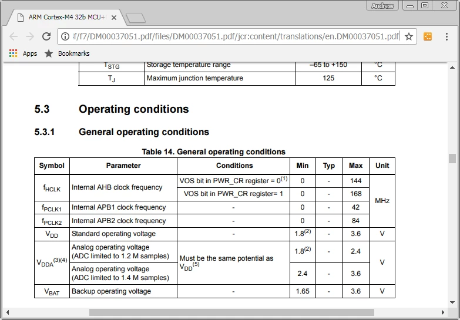Click the 'Unit' column header
460x320 pixels.
(x=382, y=166)
